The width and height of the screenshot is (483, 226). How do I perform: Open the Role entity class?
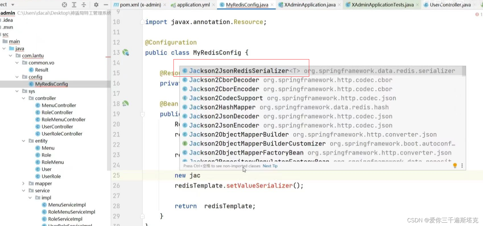pyautogui.click(x=43, y=155)
